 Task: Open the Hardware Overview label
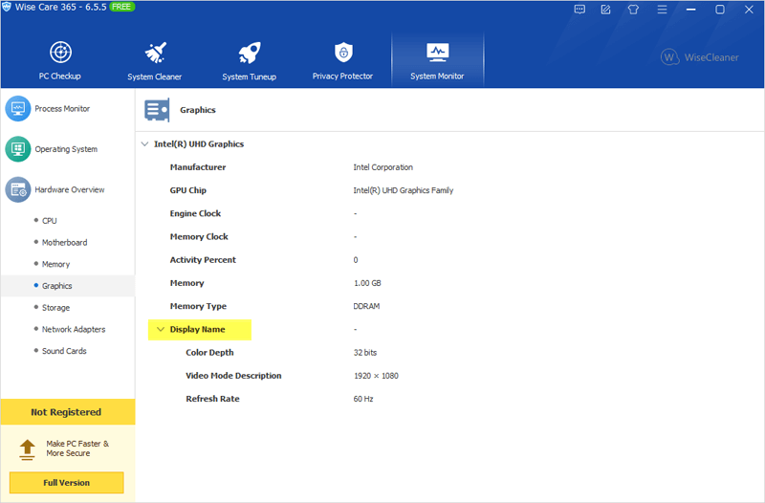[69, 189]
